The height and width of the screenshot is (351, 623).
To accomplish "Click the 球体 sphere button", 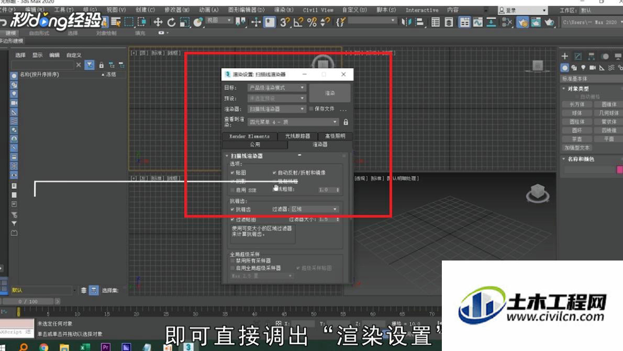I will pos(577,113).
